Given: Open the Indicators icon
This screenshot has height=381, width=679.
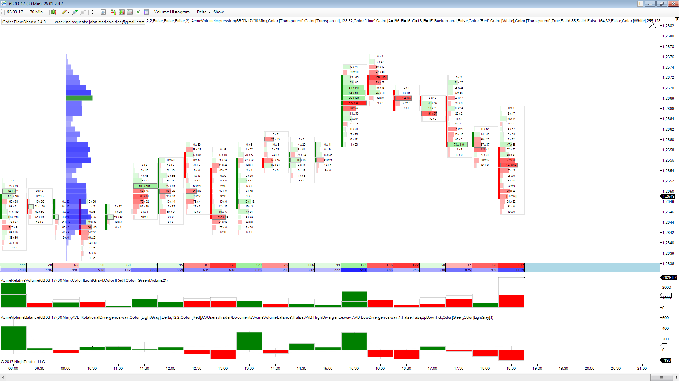Looking at the screenshot, I should (x=130, y=12).
